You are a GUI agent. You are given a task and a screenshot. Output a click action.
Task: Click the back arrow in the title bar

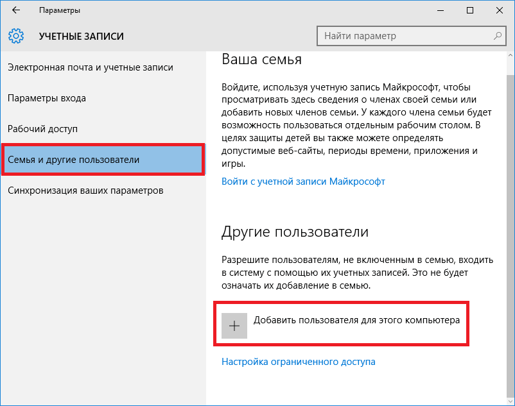tap(16, 11)
